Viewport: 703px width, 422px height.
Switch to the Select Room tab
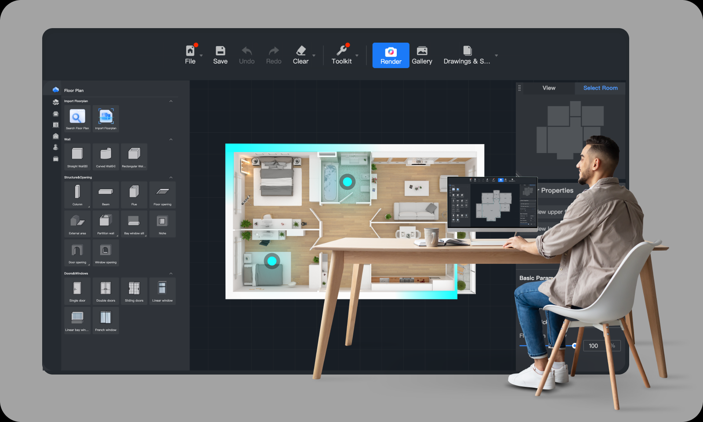pos(600,88)
